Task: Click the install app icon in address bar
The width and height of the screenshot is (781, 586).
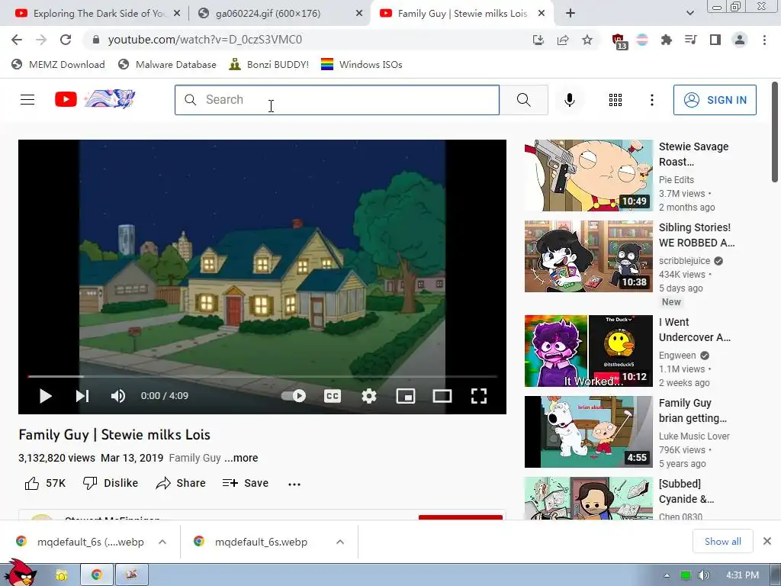Action: pyautogui.click(x=538, y=40)
